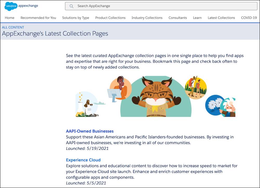Select Latest Collections nav item

tap(221, 18)
